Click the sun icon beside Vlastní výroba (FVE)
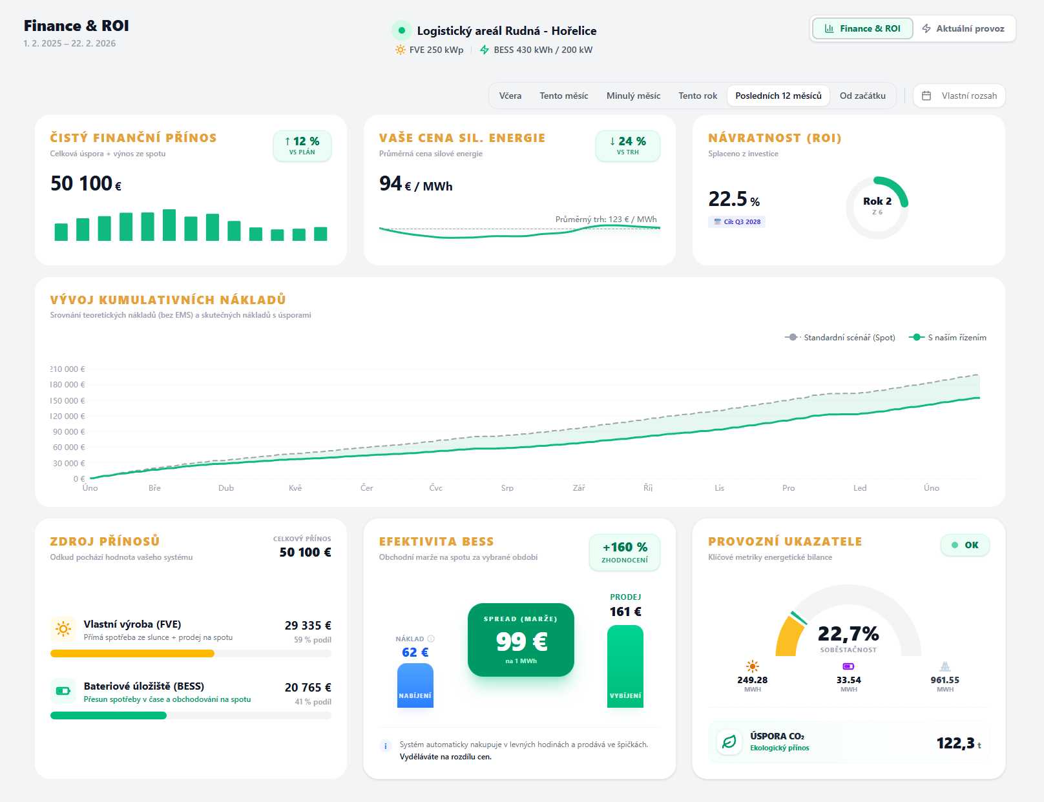 [63, 628]
